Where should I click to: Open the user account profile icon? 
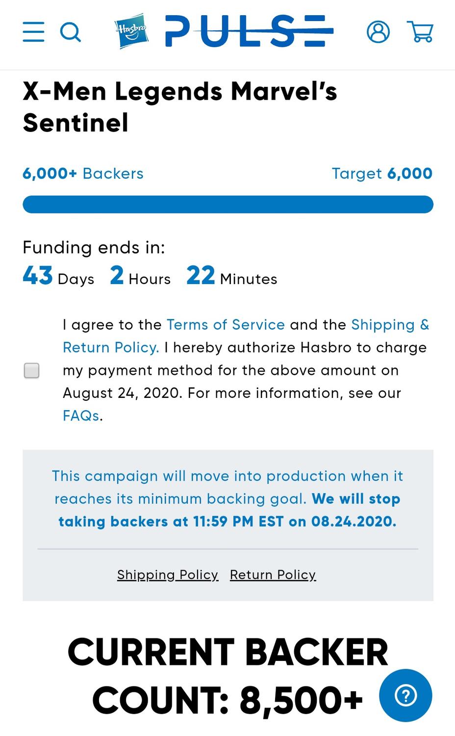pyautogui.click(x=378, y=32)
